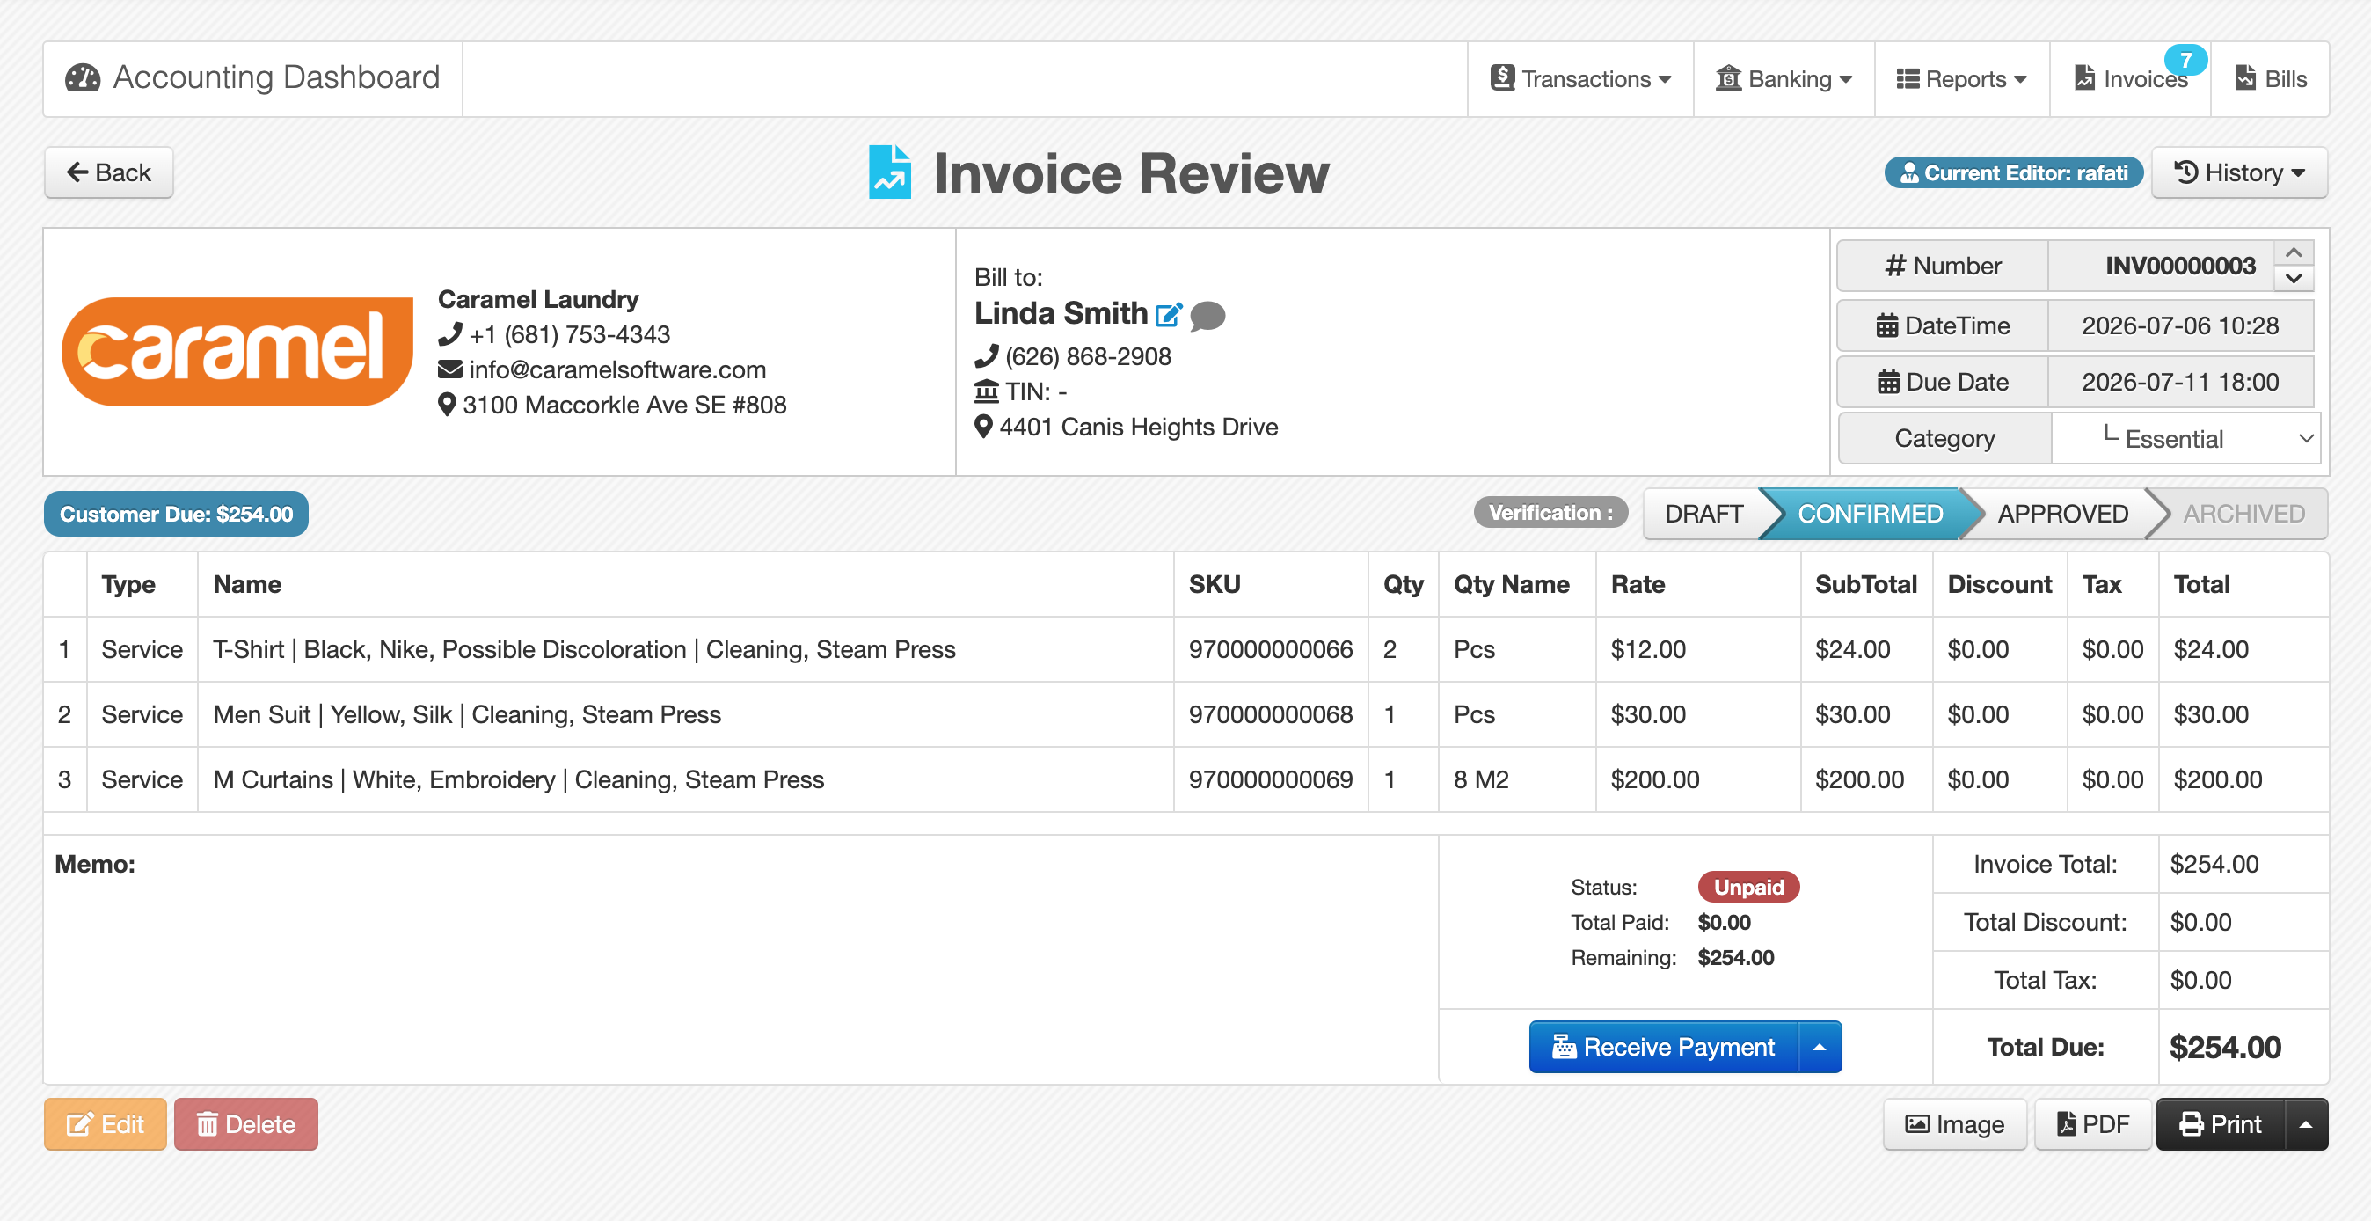2371x1221 pixels.
Task: Click the Customer Due: $254.00 badge
Action: tap(176, 514)
